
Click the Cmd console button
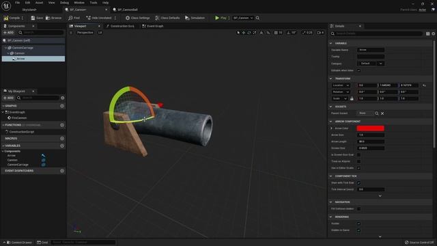click(x=42, y=243)
